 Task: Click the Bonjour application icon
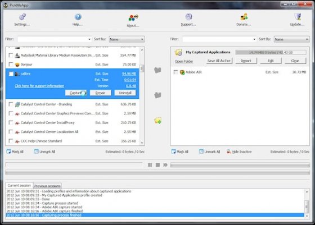click(x=17, y=65)
